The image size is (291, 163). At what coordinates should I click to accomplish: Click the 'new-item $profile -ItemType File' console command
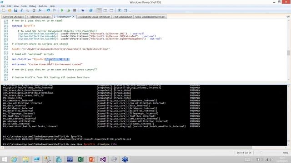tap(94, 144)
